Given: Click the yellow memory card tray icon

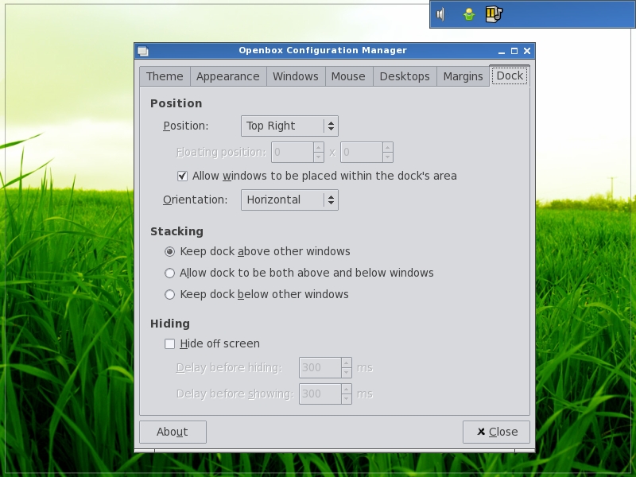Looking at the screenshot, I should click(494, 14).
